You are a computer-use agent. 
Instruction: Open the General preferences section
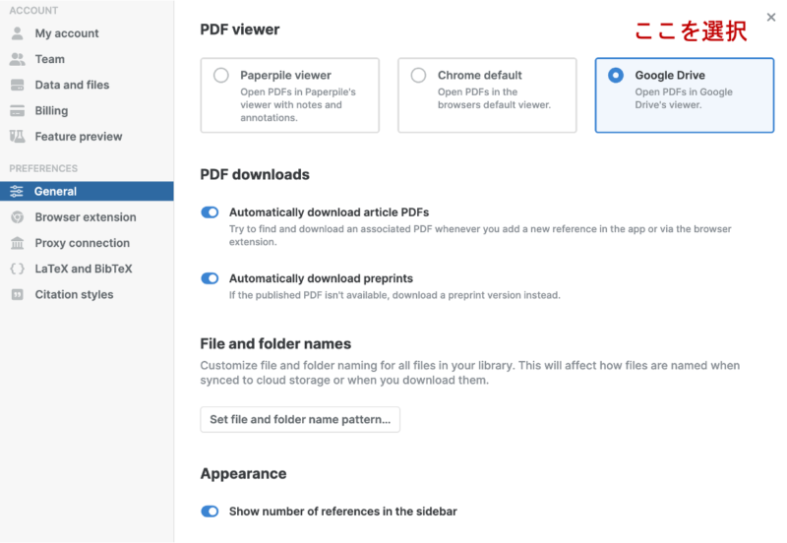[87, 191]
